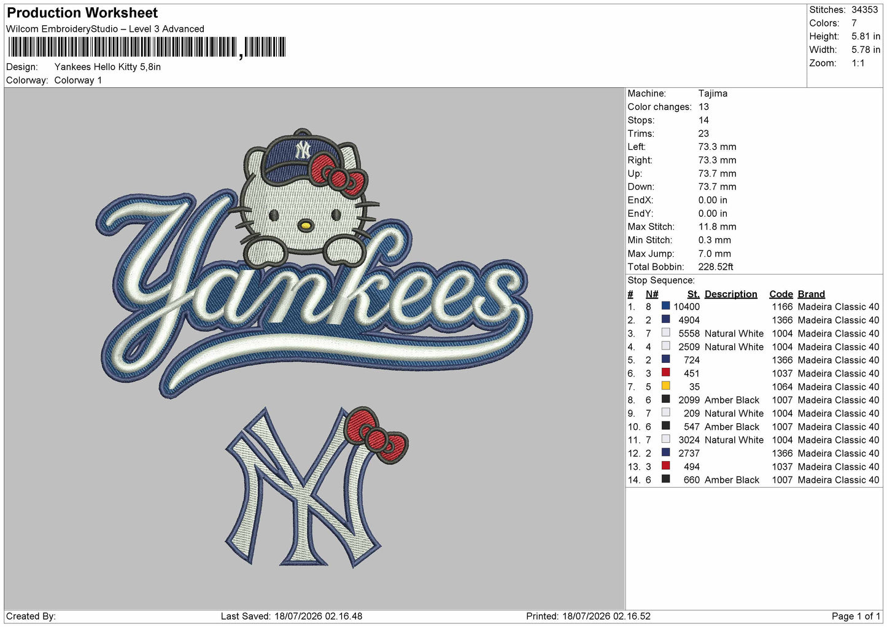Image resolution: width=887 pixels, height=627 pixels.
Task: Click 'Amber Black' in row 8
Action: pos(732,400)
